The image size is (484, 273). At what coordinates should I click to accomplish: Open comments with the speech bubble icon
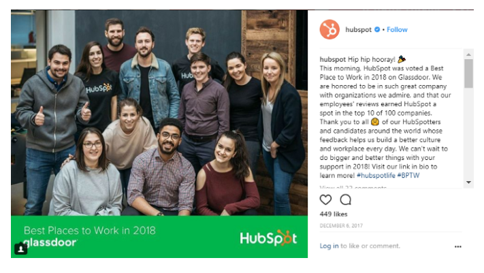tap(345, 199)
